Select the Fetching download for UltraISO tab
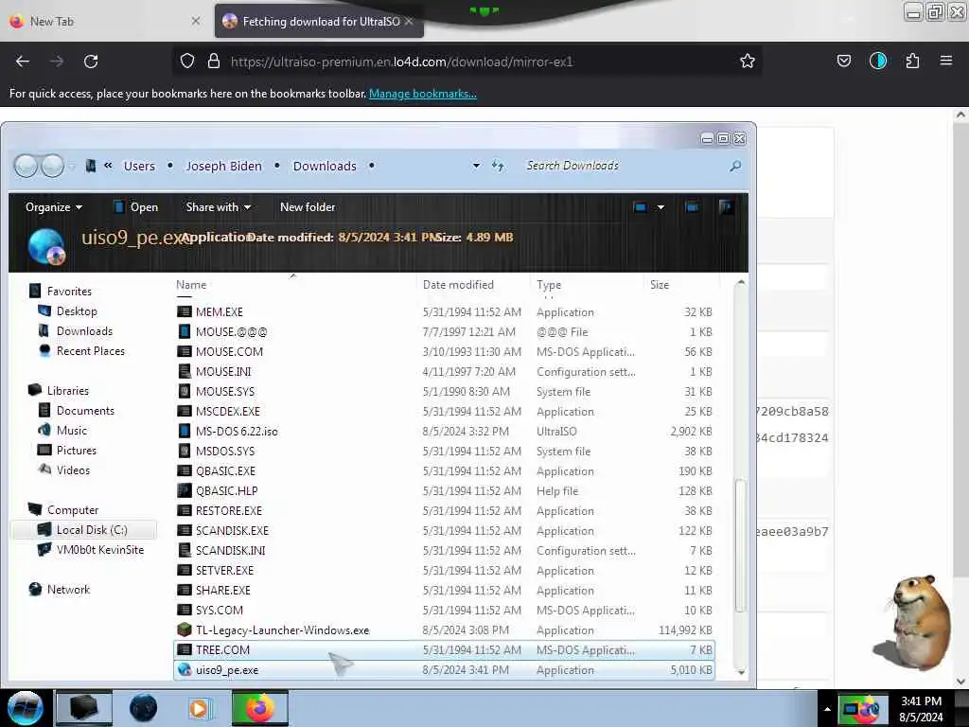Viewport: 969px width, 727px height. coord(319,21)
